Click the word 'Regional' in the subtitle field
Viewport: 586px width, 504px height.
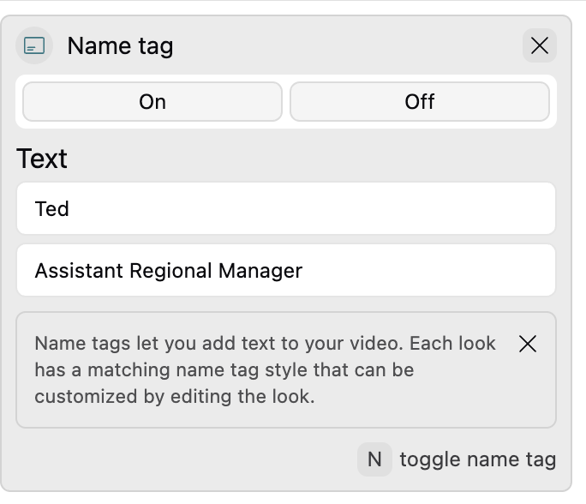[171, 271]
